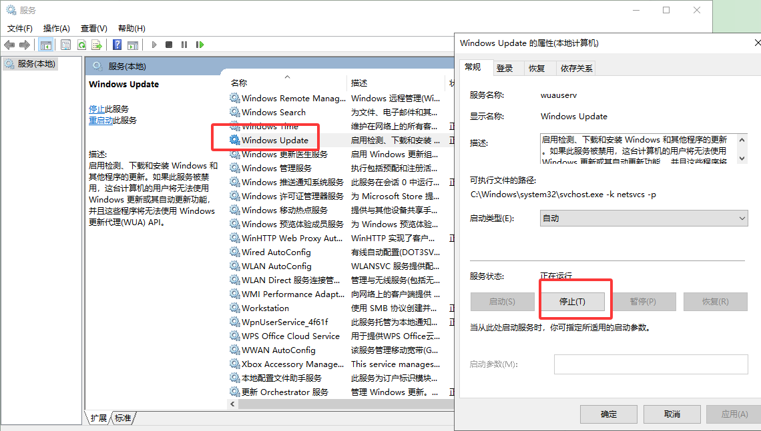Screen dimensions: 761x431
Task: Click the Services app icon in title bar
Action: coord(11,10)
